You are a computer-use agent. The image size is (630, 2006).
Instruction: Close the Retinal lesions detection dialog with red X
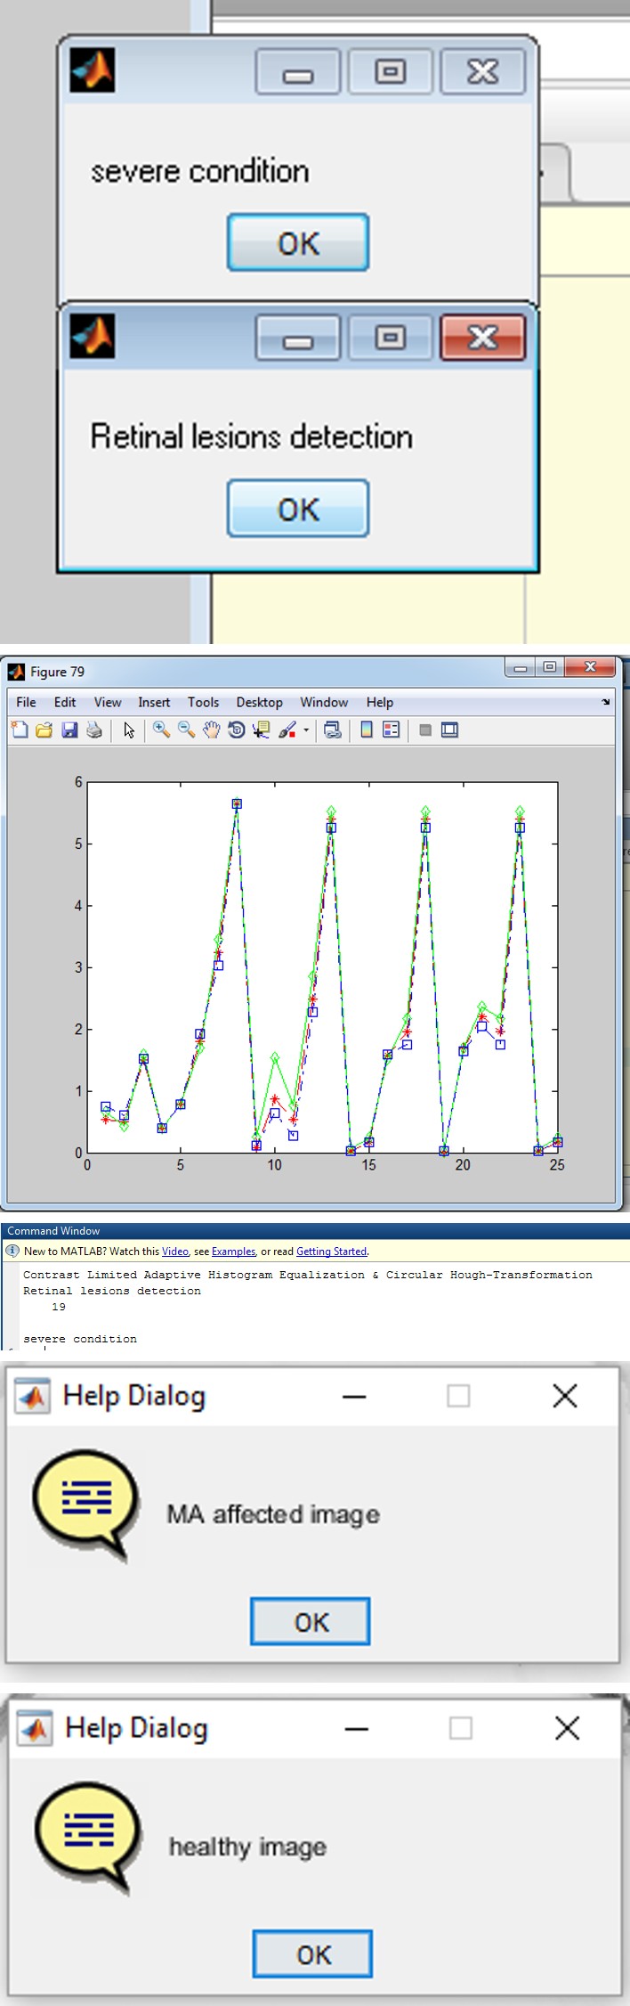pos(482,338)
